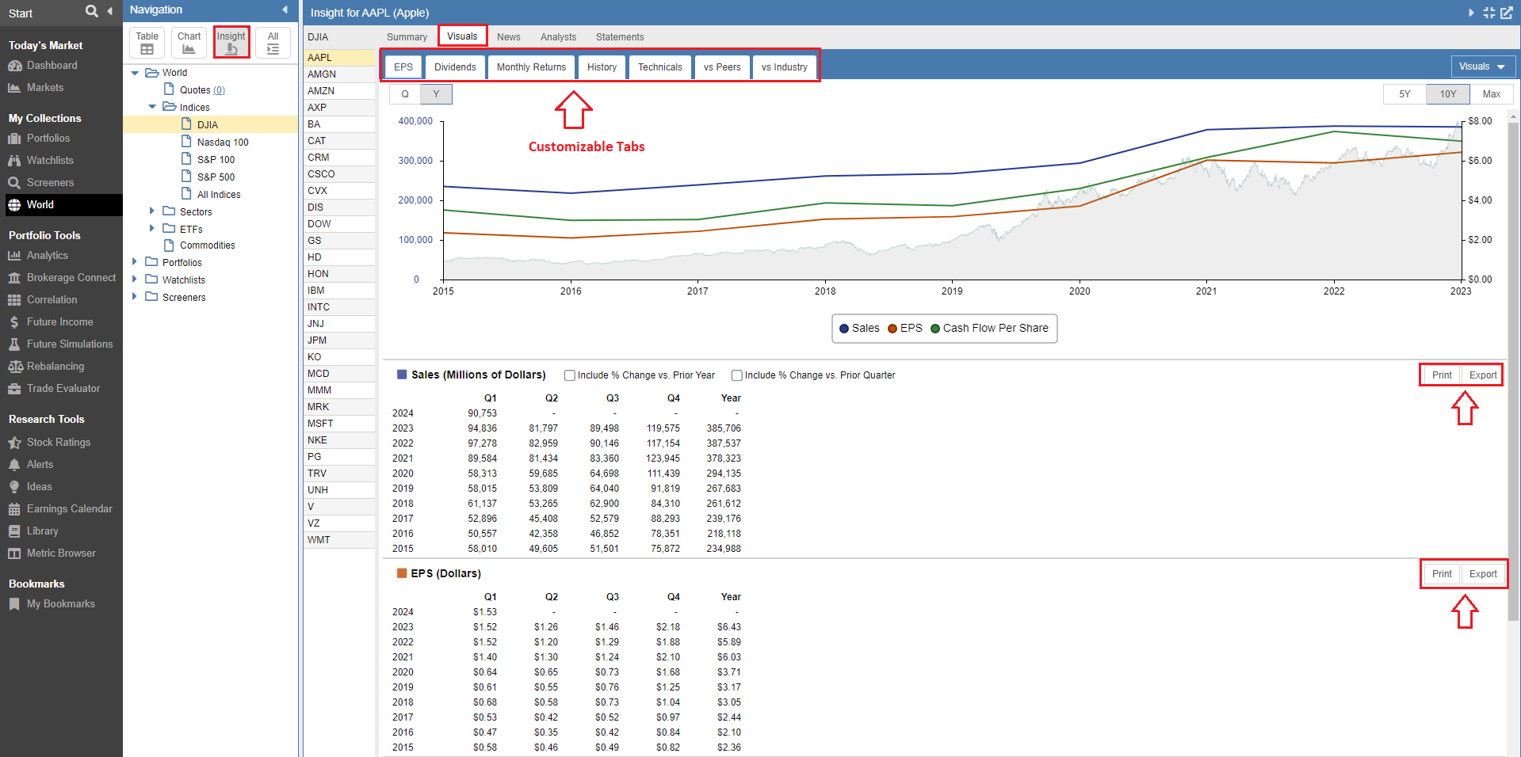
Task: Open the Dividends sub-tab
Action: click(x=455, y=67)
